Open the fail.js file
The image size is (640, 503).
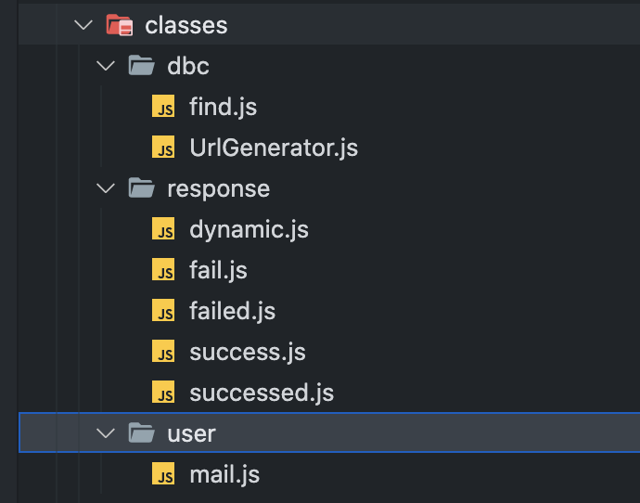coord(218,270)
